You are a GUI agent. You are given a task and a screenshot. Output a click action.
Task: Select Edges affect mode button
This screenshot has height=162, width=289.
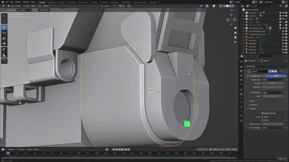tap(276, 76)
